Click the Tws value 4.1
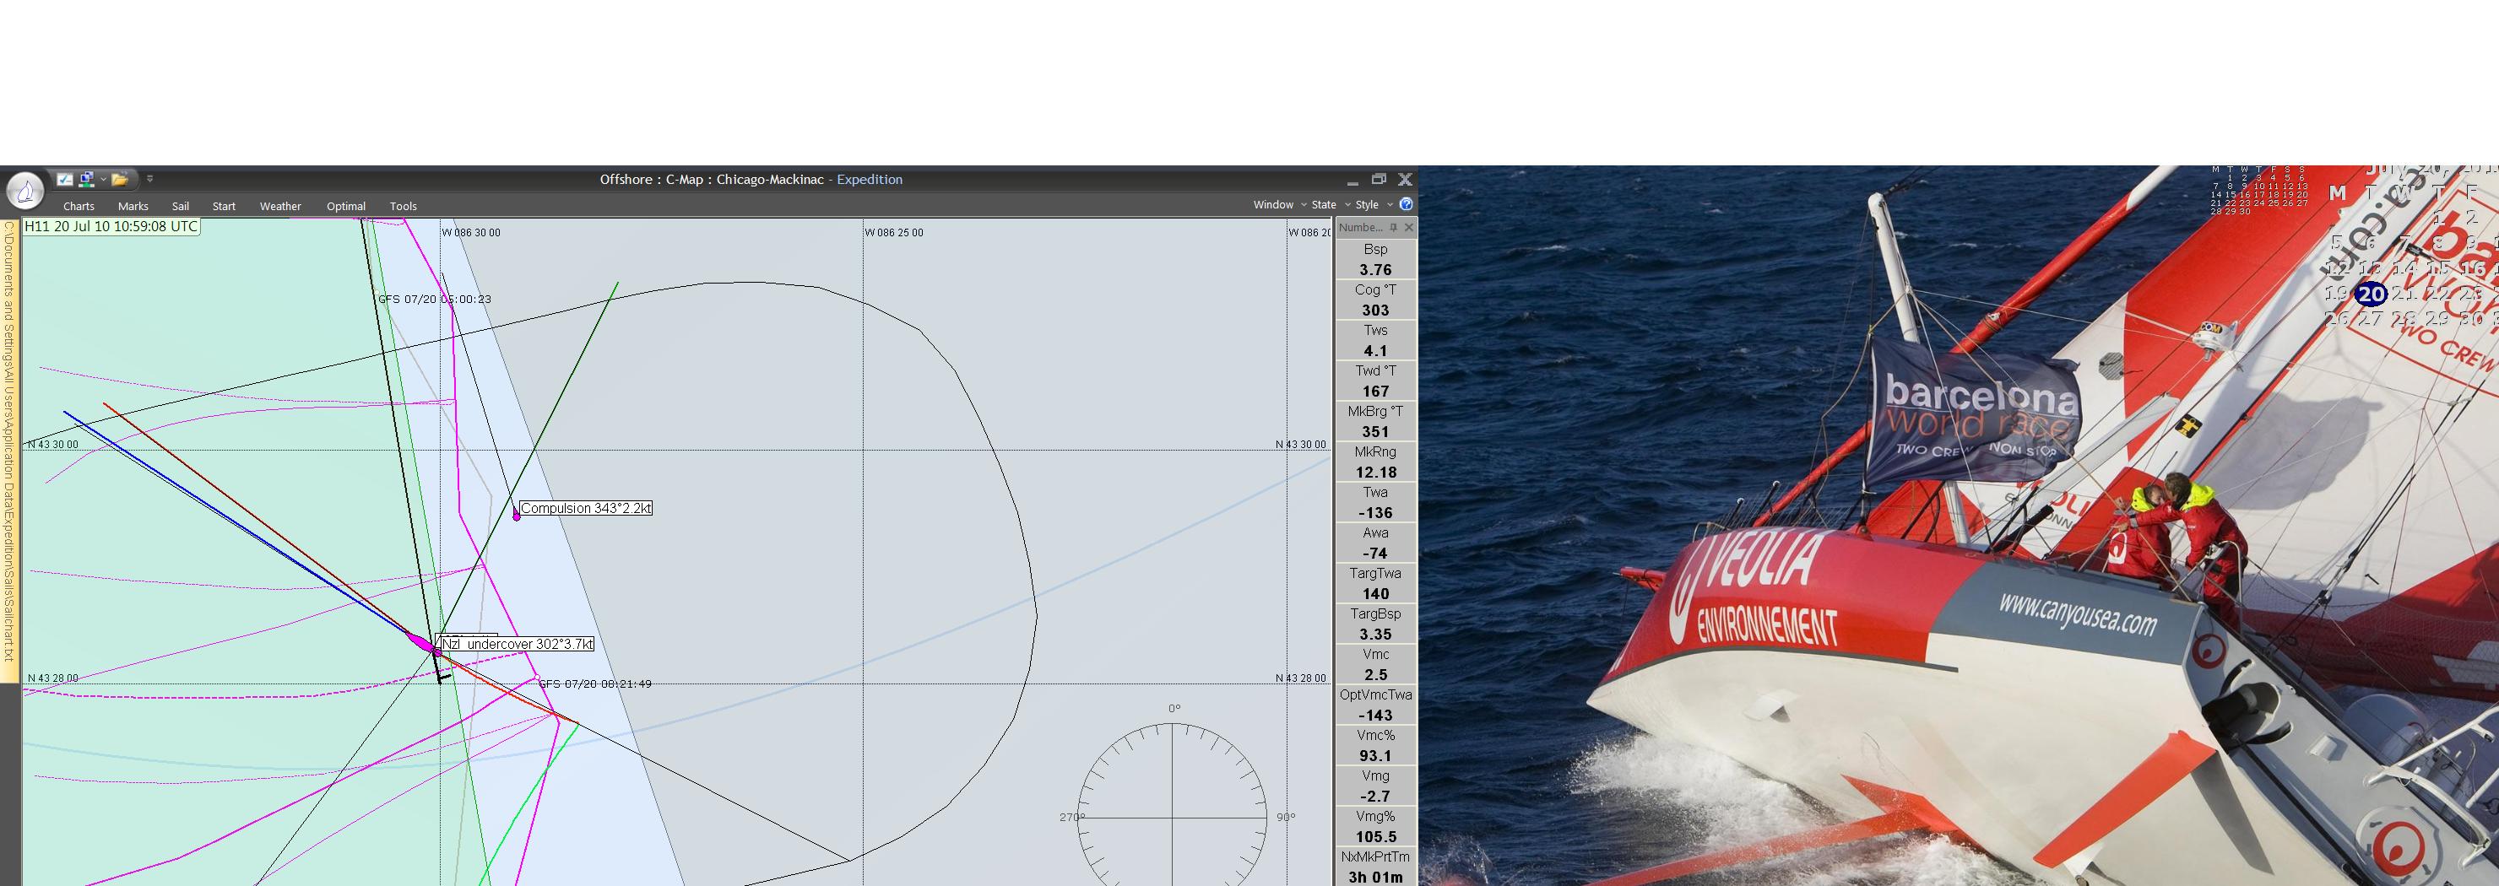2499x886 pixels. point(1375,351)
